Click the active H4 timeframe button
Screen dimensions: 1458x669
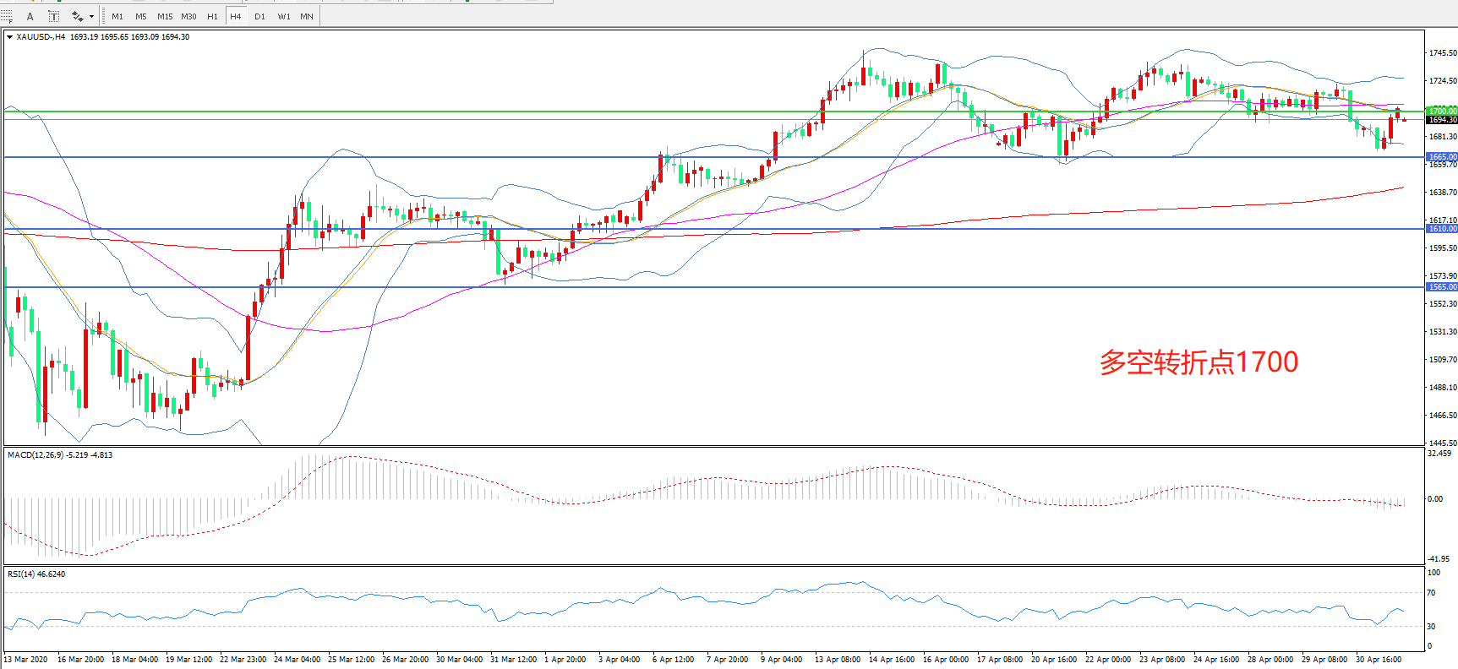click(x=236, y=16)
